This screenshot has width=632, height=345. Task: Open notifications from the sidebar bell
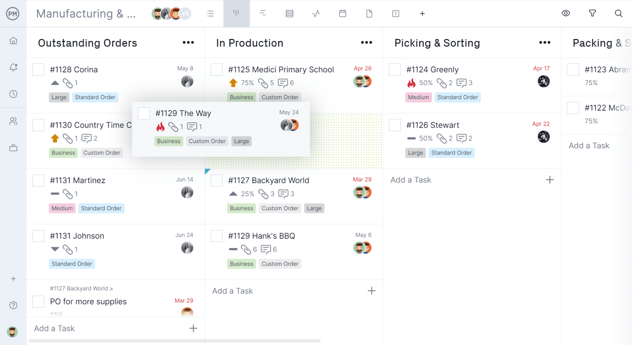pyautogui.click(x=13, y=67)
